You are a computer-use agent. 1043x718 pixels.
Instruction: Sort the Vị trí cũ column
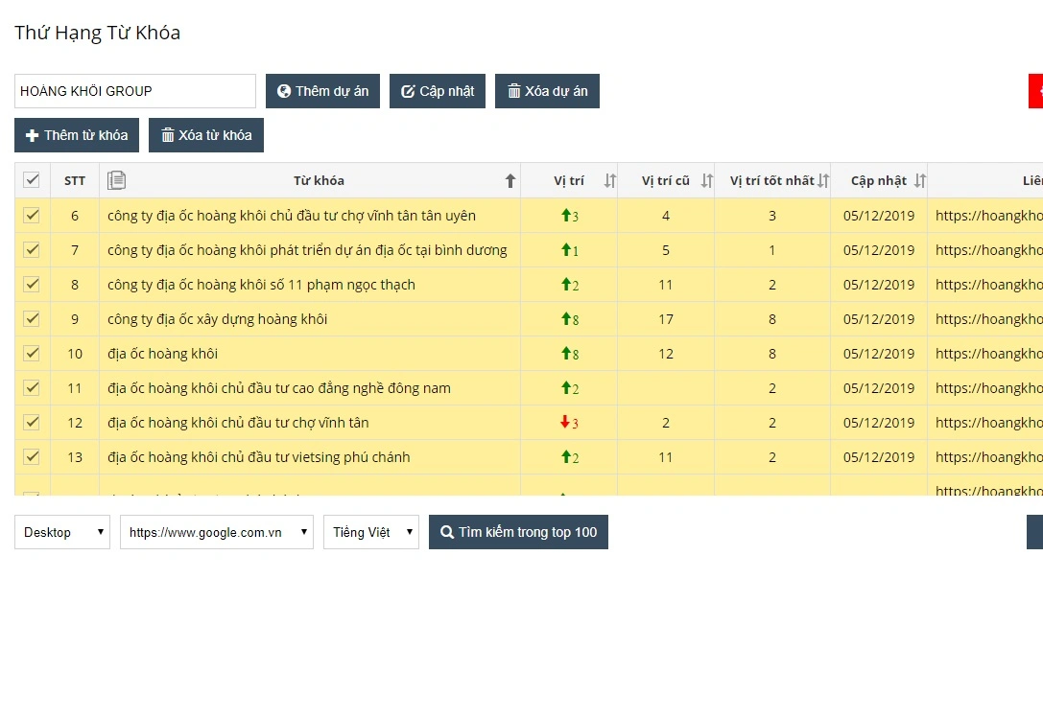click(x=707, y=180)
